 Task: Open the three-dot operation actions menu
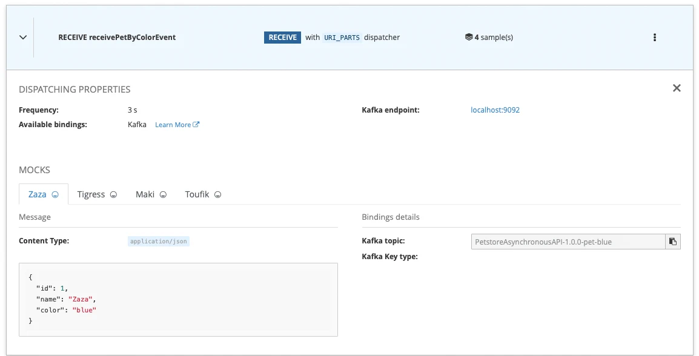tap(655, 38)
